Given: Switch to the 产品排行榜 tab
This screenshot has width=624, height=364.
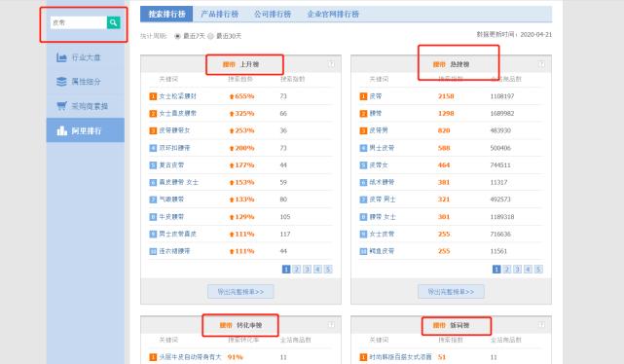Looking at the screenshot, I should (219, 14).
